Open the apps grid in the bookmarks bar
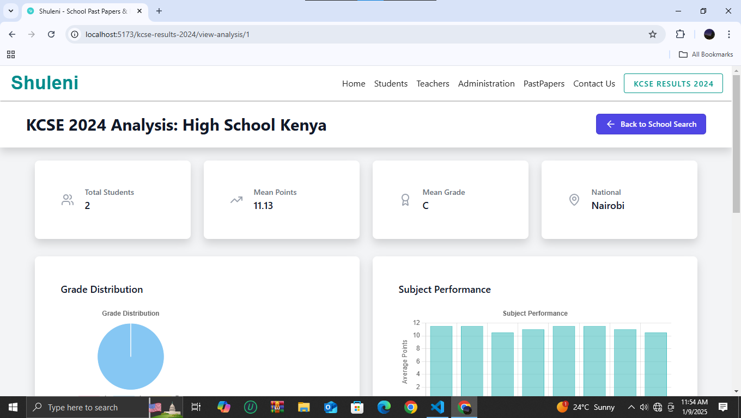 pos(11,54)
